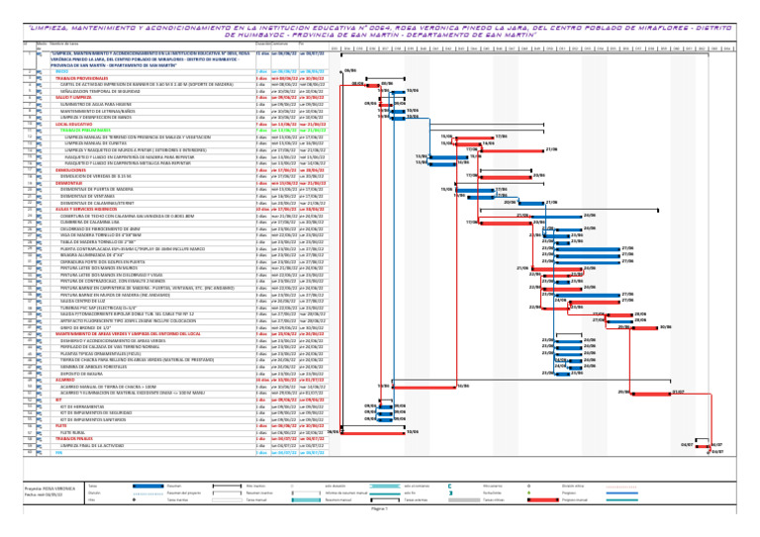Select the MANTENIMIENTO DE LETRINAS/BAÑOS task name

[x=97, y=112]
